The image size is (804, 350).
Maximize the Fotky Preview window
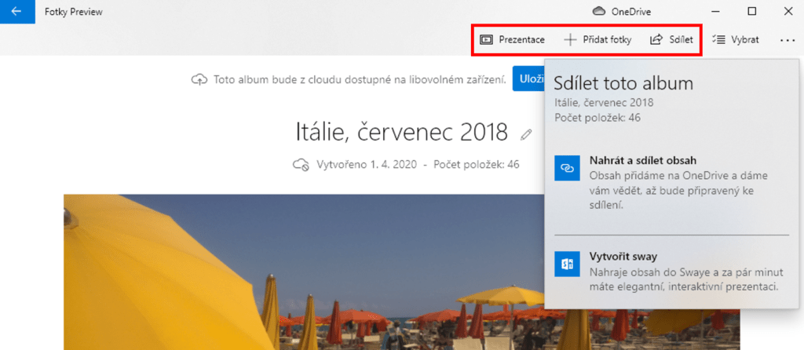[x=751, y=12]
